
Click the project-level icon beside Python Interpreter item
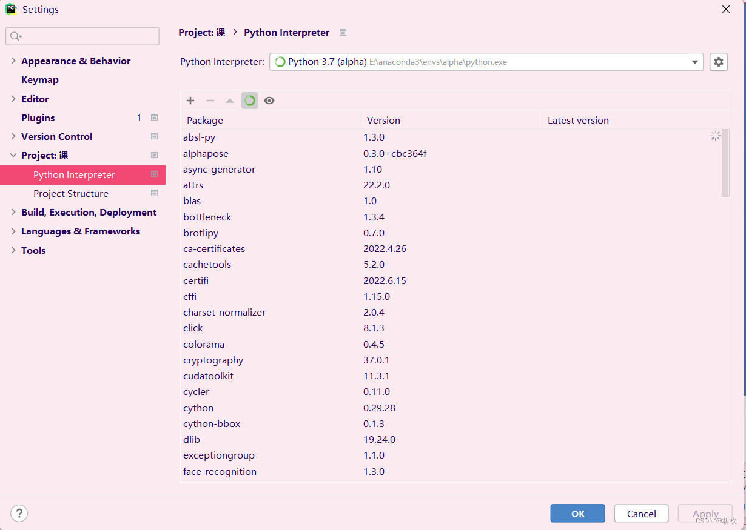click(x=154, y=174)
